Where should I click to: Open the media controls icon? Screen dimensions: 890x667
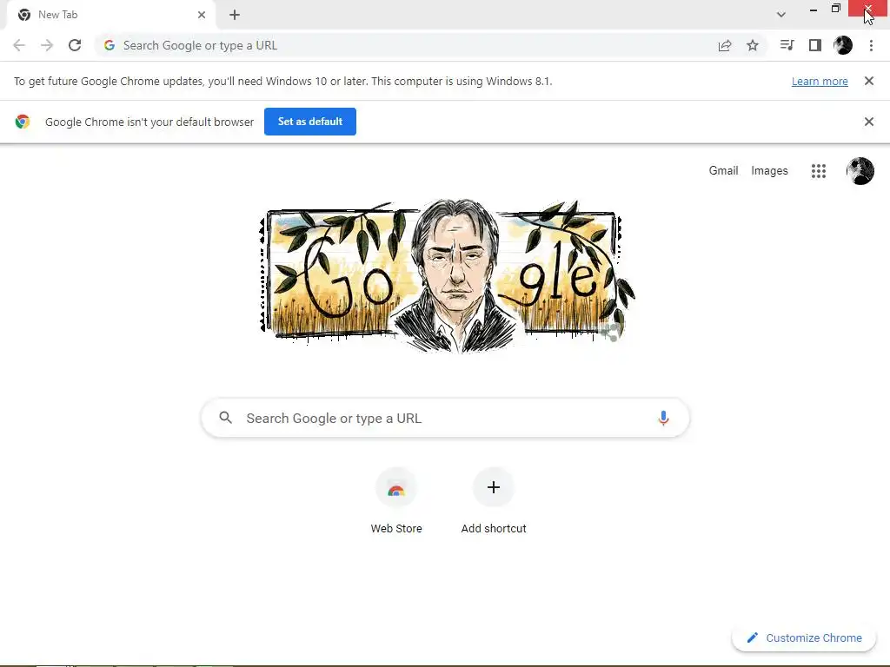787,45
